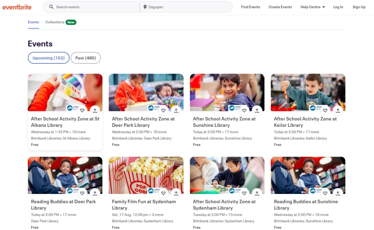Image resolution: width=374 pixels, height=230 pixels.
Task: Click the location pin icon
Action: click(145, 7)
